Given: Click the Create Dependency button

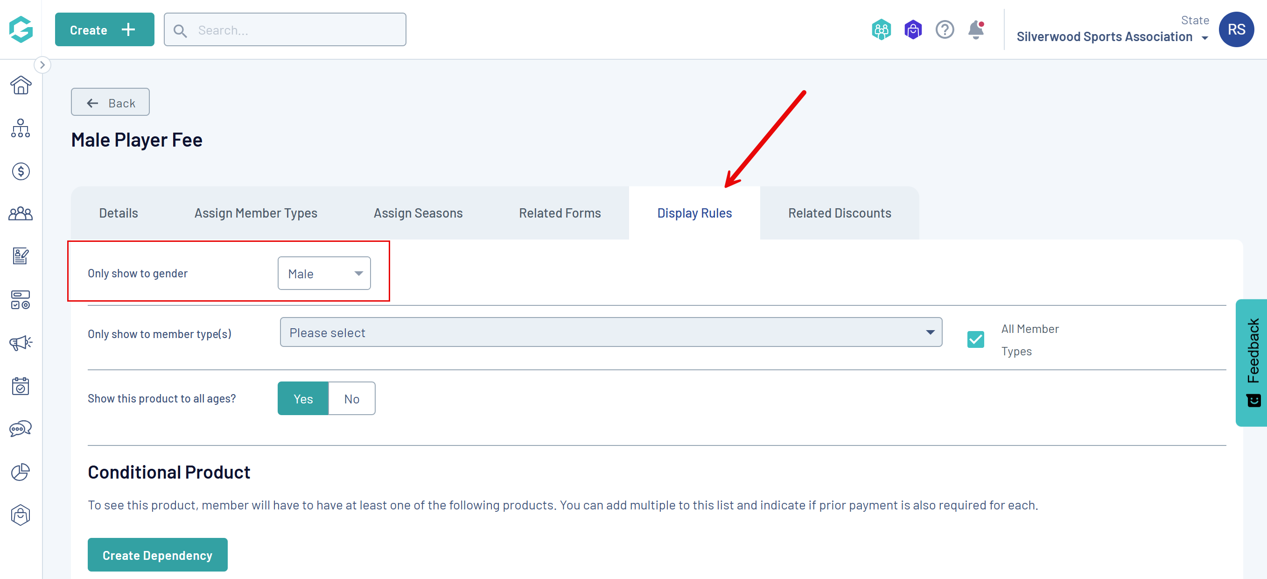Looking at the screenshot, I should tap(157, 555).
